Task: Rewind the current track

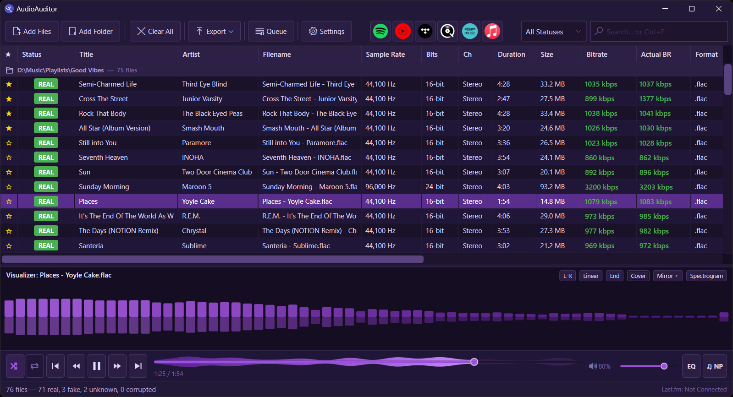Action: coord(76,366)
